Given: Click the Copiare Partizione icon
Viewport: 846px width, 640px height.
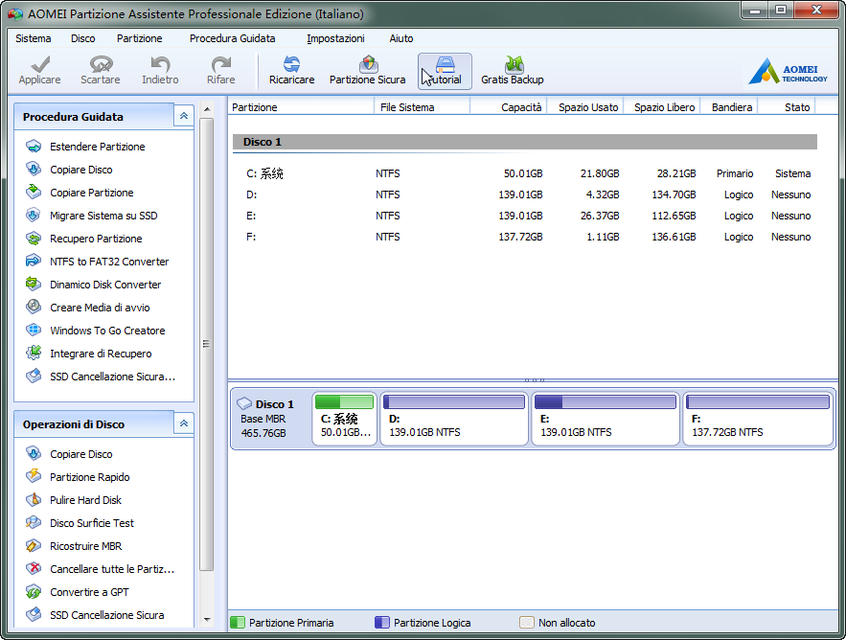Looking at the screenshot, I should click(x=34, y=193).
